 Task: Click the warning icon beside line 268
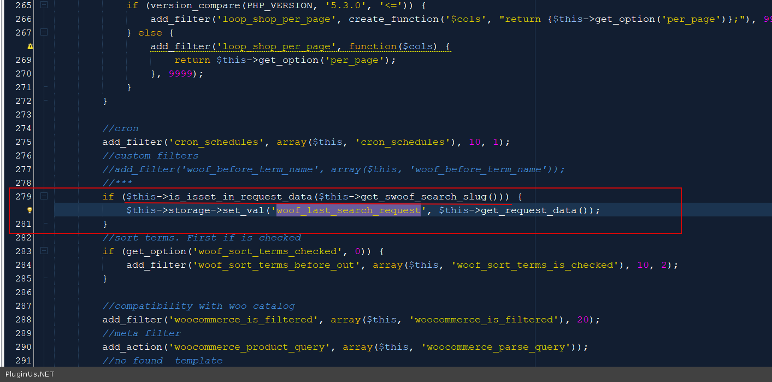pos(30,46)
